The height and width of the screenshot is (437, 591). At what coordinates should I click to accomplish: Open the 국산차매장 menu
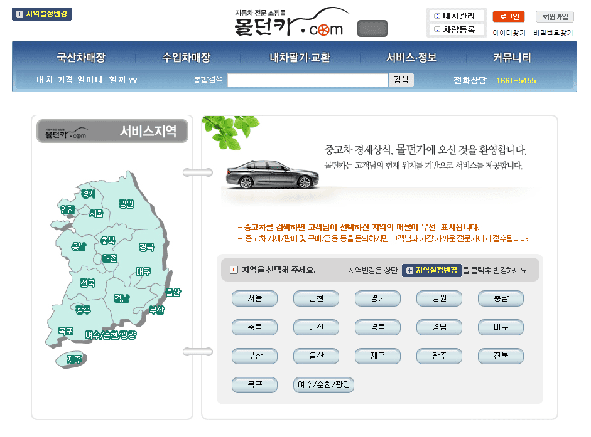(78, 56)
